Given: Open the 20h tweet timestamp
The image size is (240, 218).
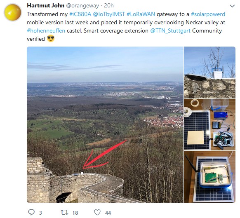Looking at the screenshot, I should pyautogui.click(x=109, y=5).
